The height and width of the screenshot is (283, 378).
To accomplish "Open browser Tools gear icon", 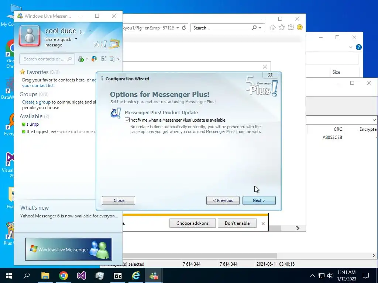I will coord(291,27).
